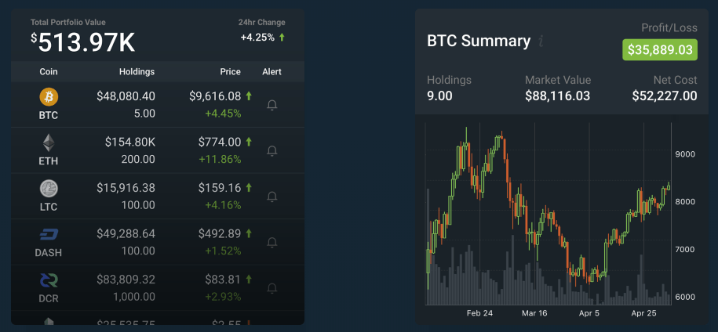Click the Apr 5 date on chart axis
Viewport: 718px width, 332px height.
(589, 313)
